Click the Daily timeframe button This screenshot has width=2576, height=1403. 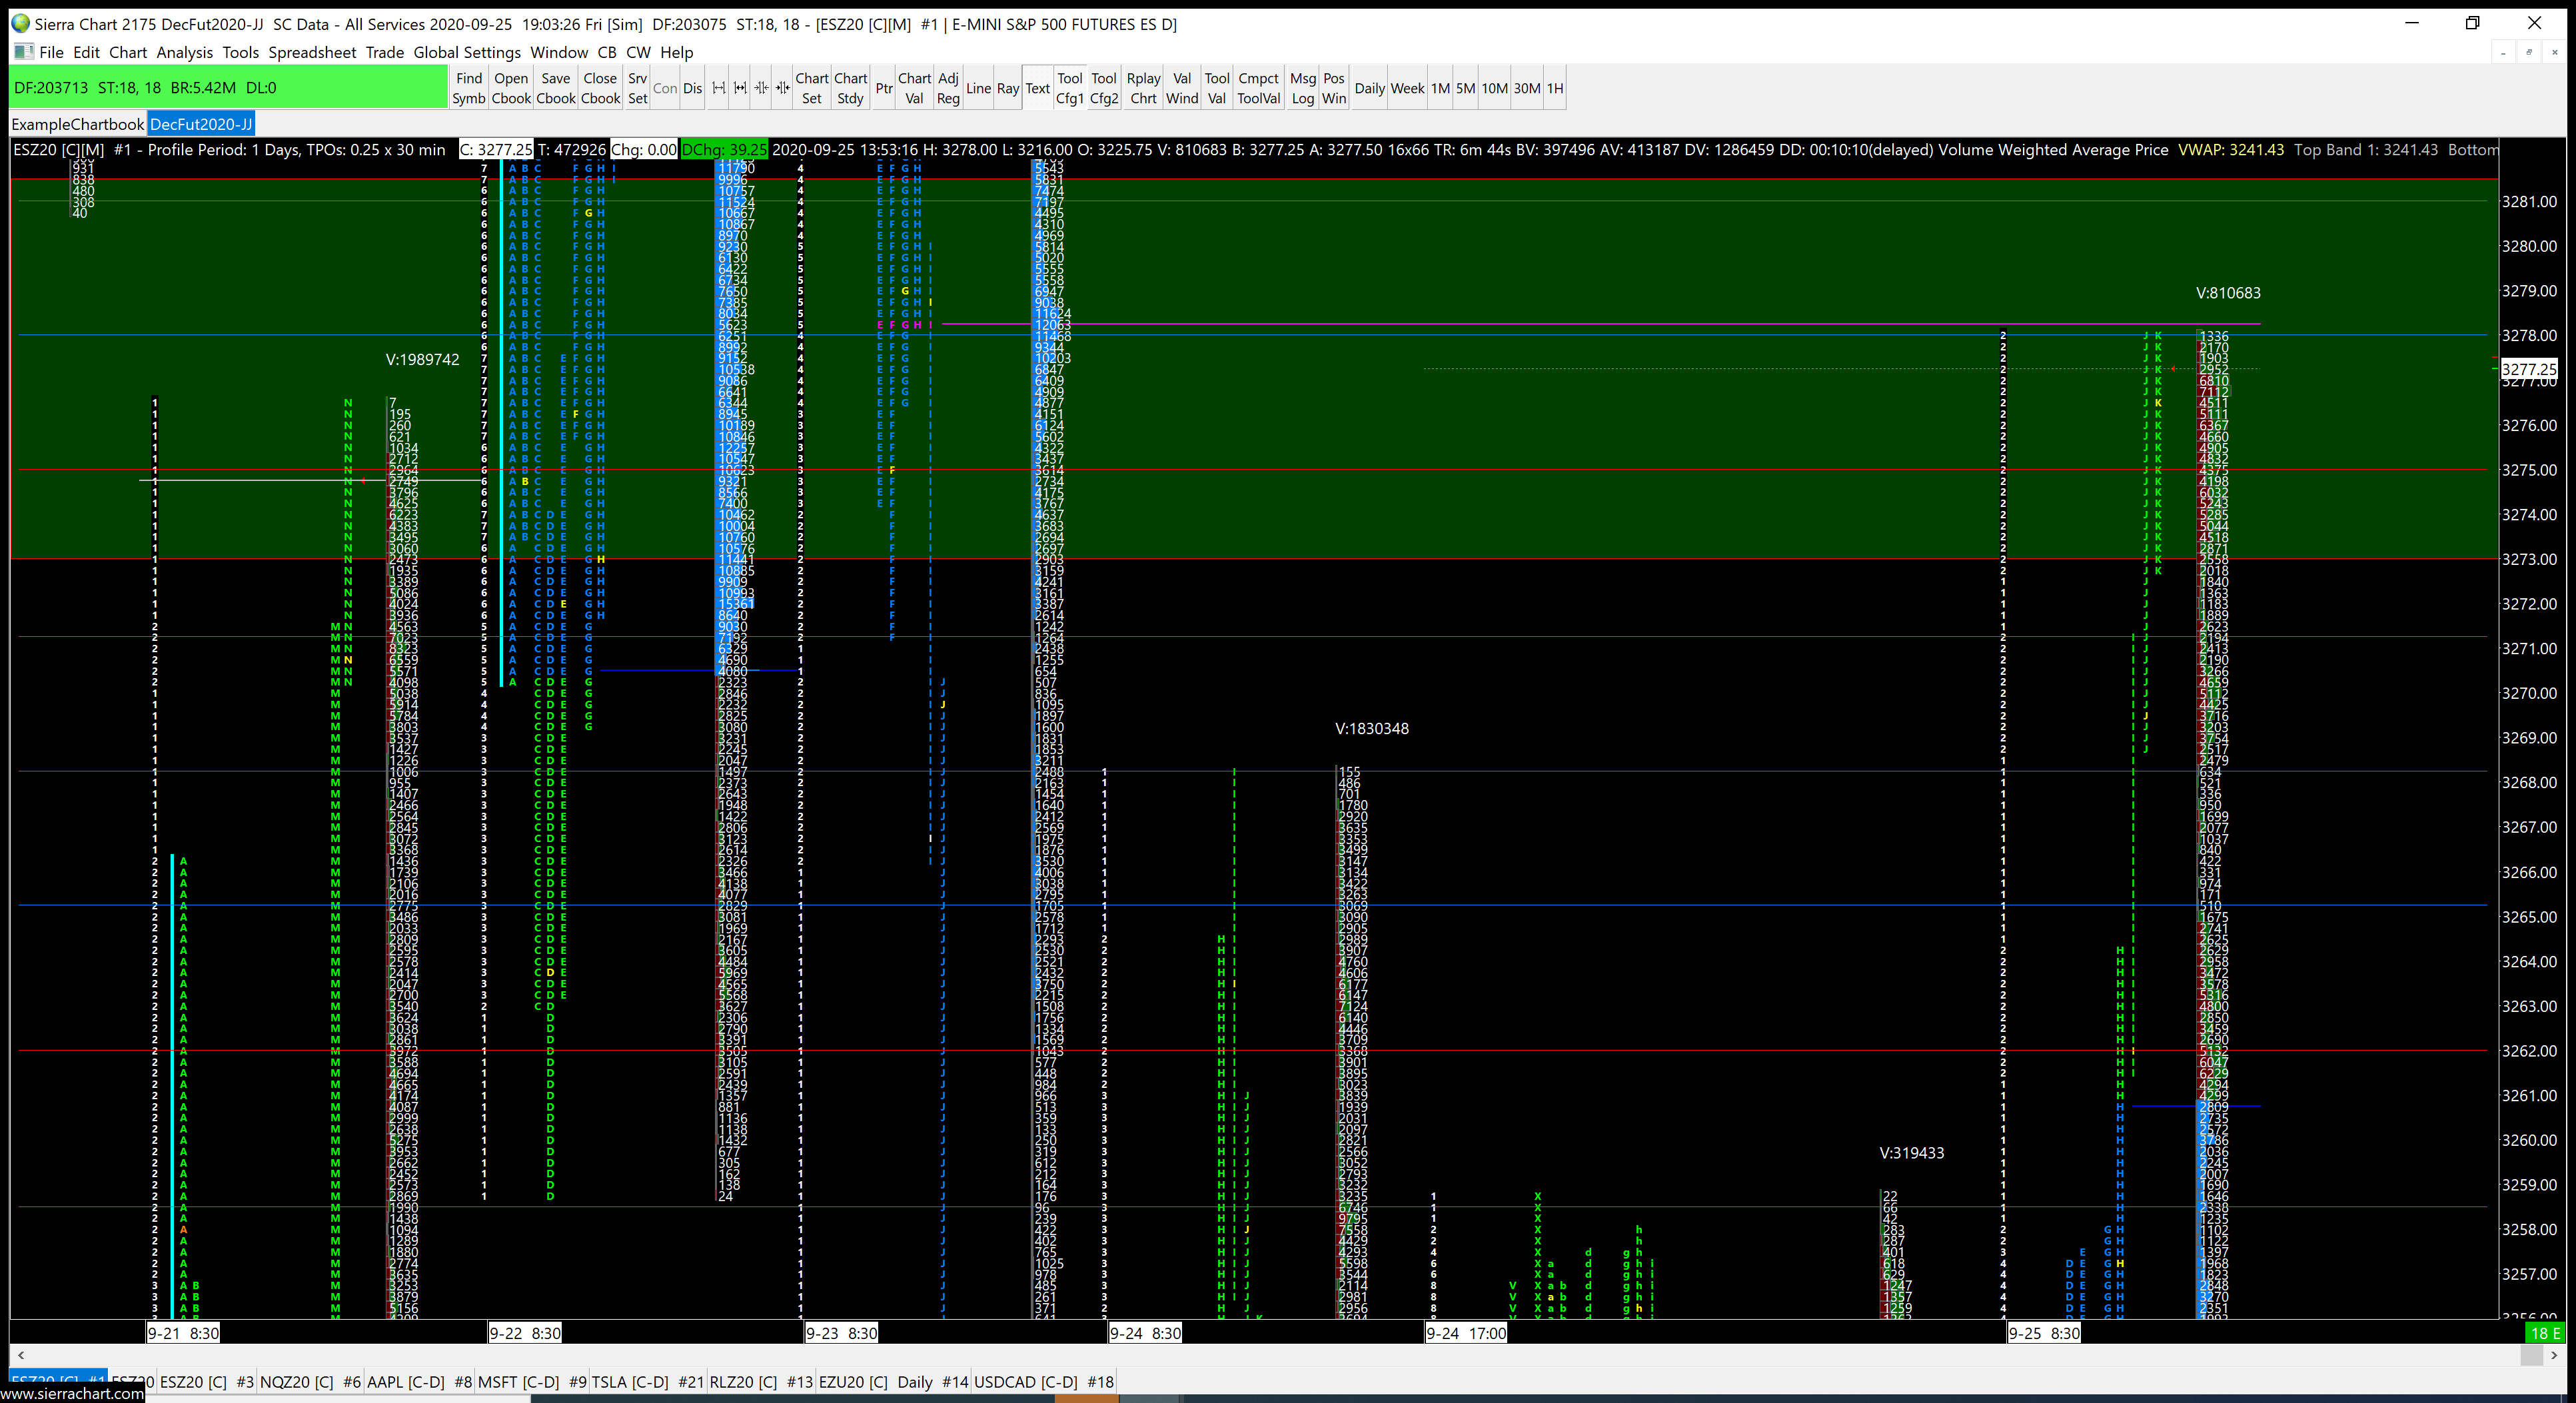click(1369, 88)
